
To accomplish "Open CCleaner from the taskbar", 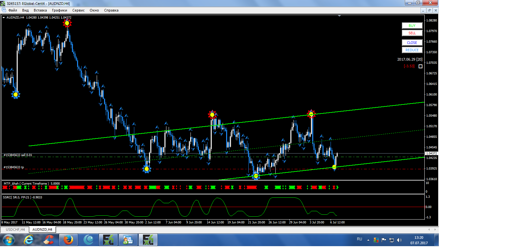I will (x=49, y=240).
